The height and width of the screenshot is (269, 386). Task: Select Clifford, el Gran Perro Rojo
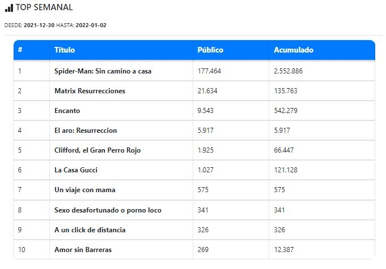97,150
